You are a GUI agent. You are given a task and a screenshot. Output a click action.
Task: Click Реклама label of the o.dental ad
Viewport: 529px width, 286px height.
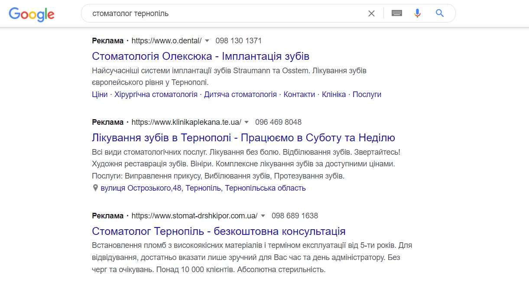click(x=108, y=41)
